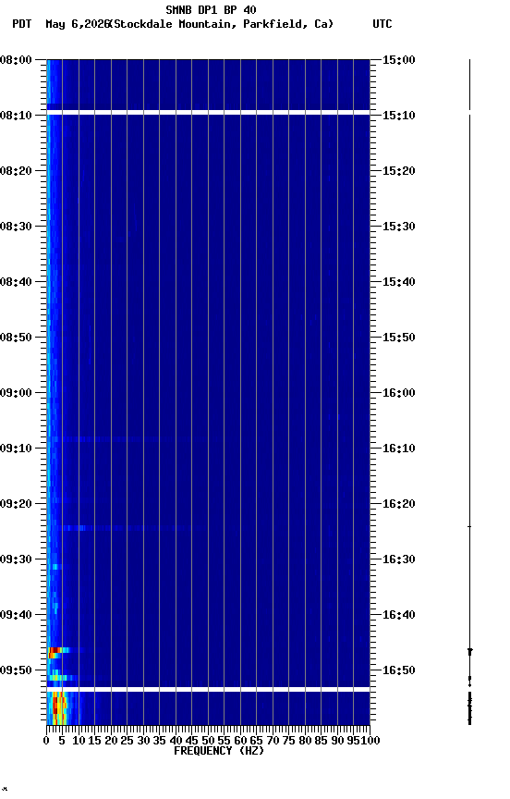The width and height of the screenshot is (510, 799).
Task: Click the 15:30 UTC time label
Action: [x=399, y=227]
